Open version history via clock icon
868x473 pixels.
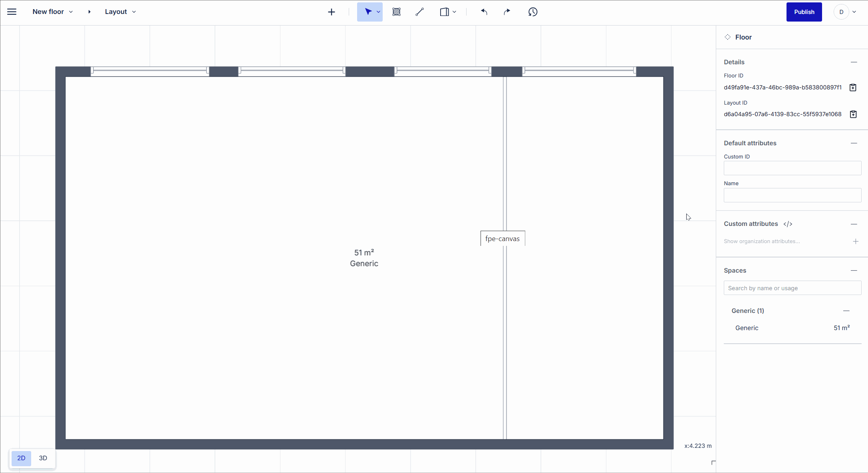(532, 12)
